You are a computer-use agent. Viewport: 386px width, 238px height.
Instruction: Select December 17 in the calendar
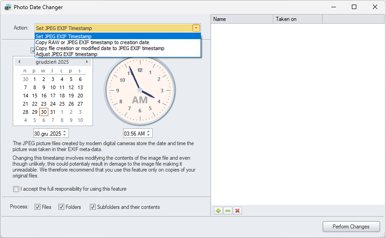click(53, 96)
